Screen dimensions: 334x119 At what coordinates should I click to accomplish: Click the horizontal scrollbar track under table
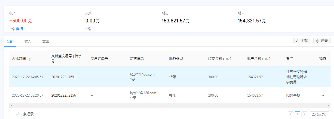[169, 105]
